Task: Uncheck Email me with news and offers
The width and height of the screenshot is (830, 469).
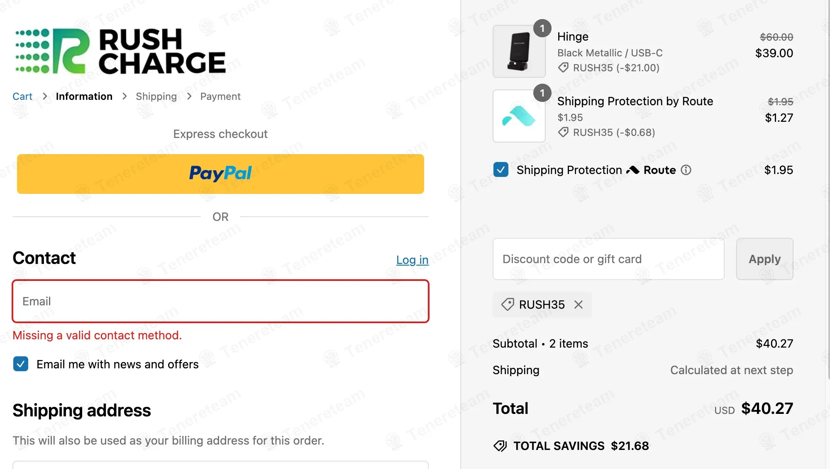Action: click(21, 364)
